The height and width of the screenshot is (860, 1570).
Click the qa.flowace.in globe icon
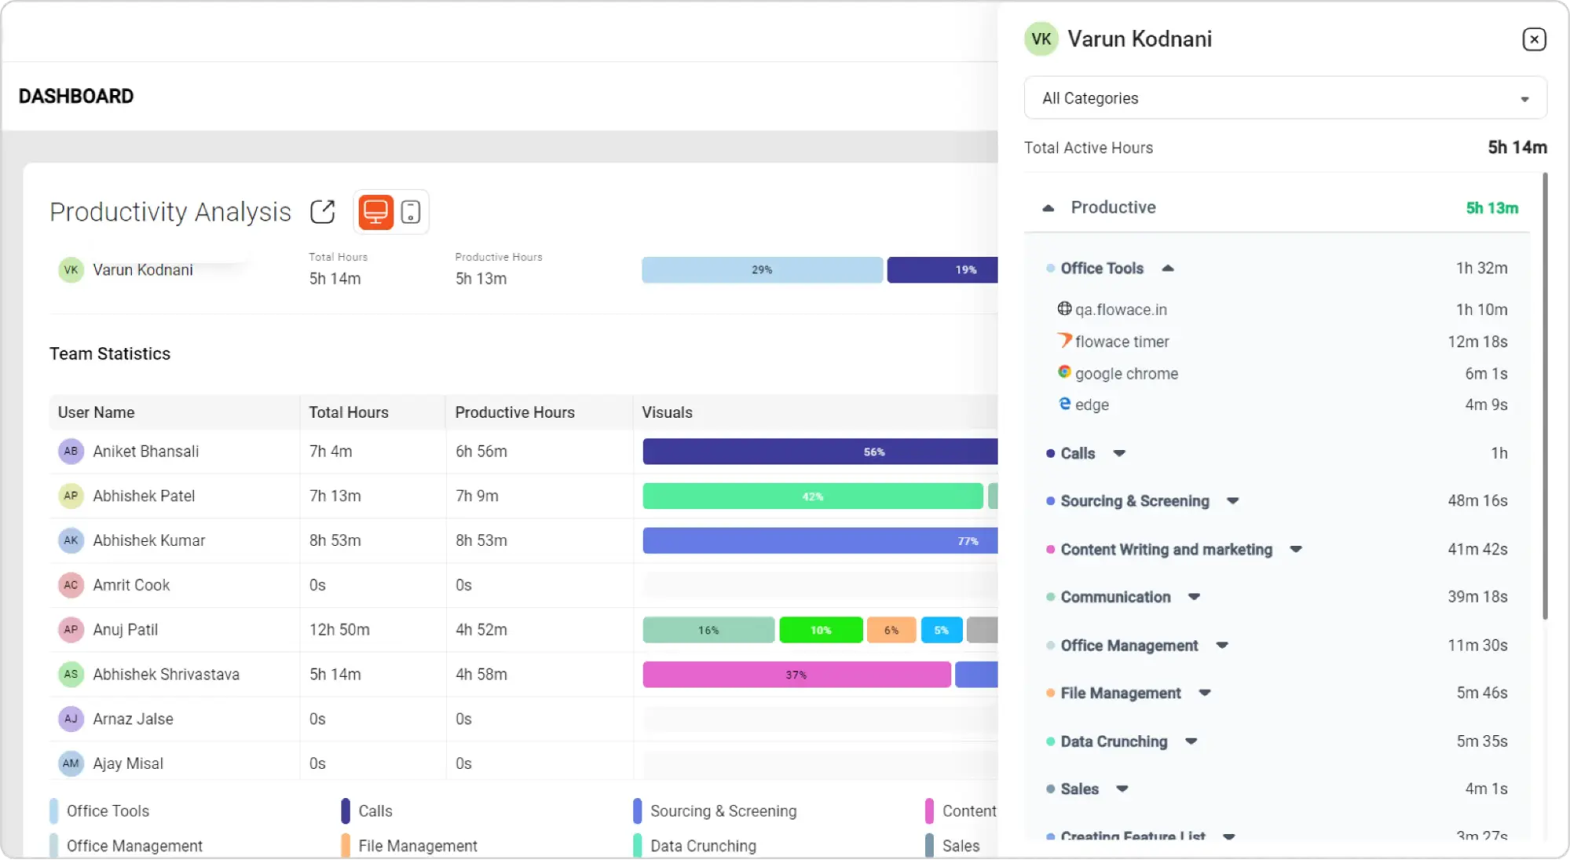coord(1064,309)
